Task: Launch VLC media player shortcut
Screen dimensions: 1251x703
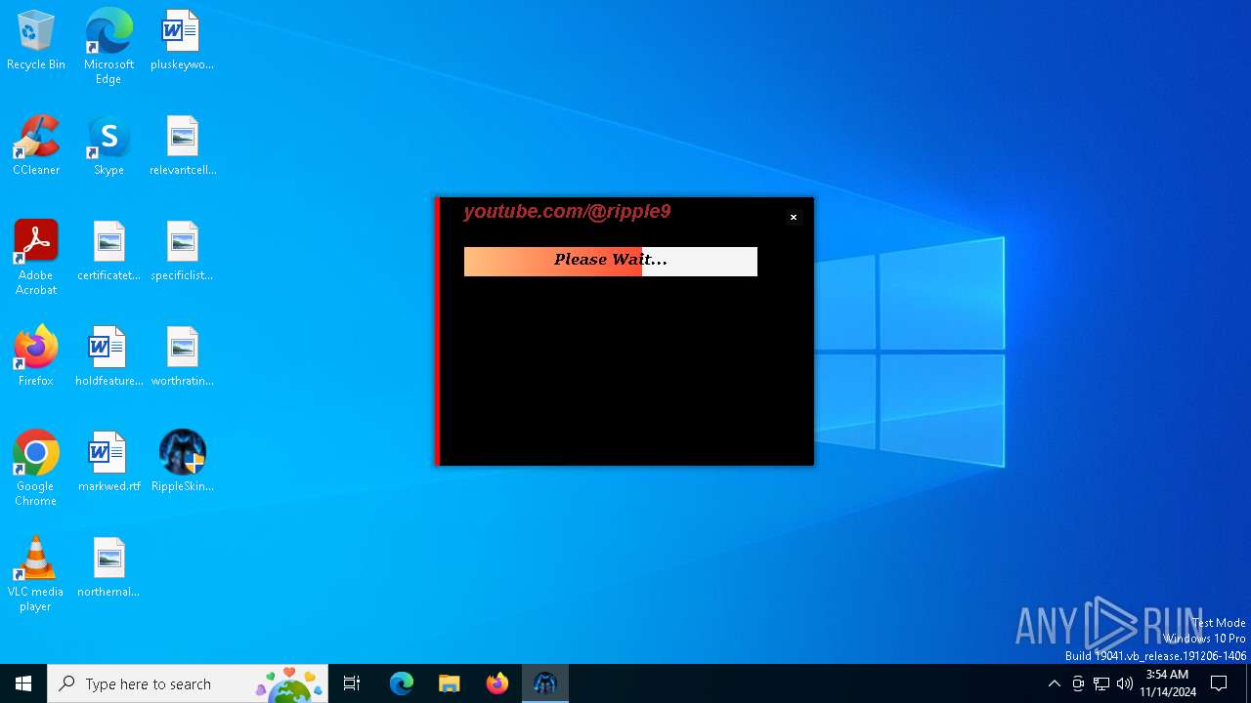Action: (x=36, y=574)
